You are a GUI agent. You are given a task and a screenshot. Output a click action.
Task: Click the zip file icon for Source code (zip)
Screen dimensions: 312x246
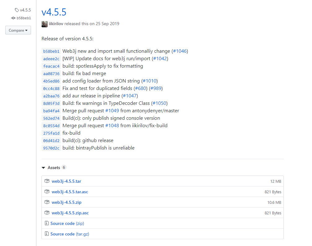coord(46,223)
